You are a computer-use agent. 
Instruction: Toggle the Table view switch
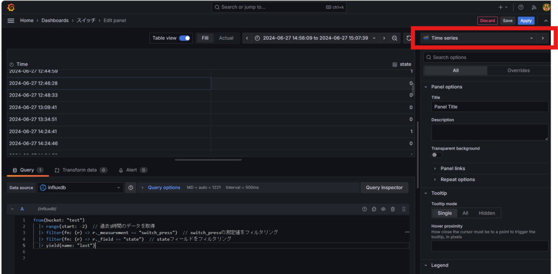(x=185, y=38)
